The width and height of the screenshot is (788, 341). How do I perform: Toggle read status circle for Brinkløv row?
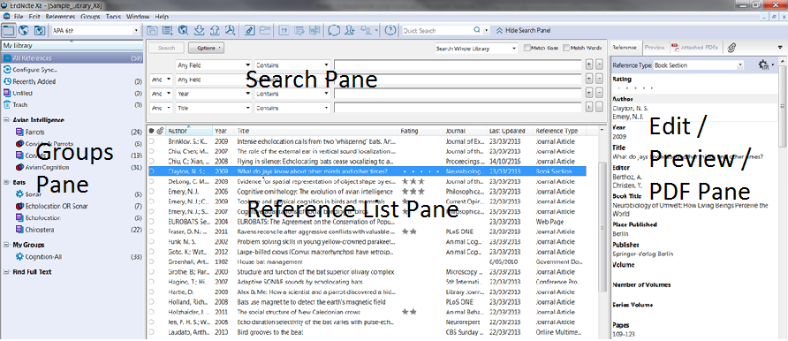[x=151, y=141]
